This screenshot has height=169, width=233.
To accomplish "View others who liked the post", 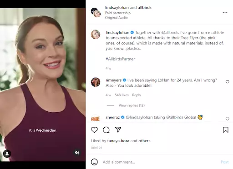I will 144,141.
